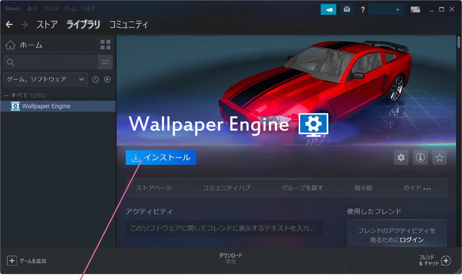Open the question mark help icon
This screenshot has height=280, width=462.
pyautogui.click(x=363, y=10)
